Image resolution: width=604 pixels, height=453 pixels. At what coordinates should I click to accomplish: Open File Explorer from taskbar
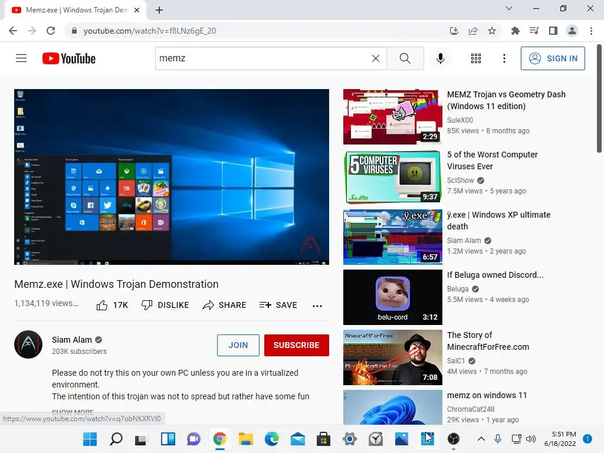245,439
